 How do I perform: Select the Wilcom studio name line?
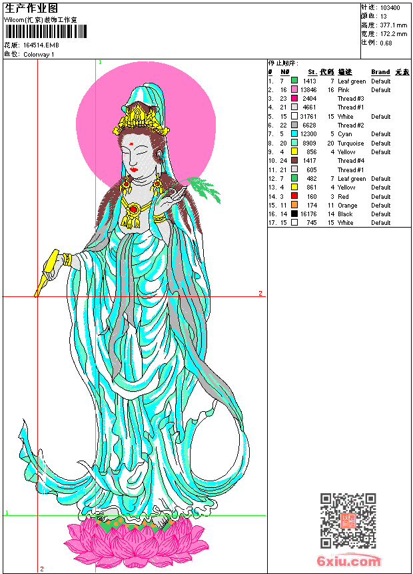click(40, 20)
